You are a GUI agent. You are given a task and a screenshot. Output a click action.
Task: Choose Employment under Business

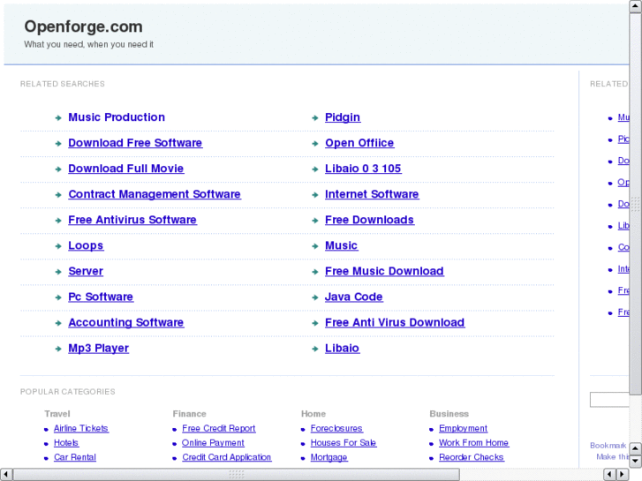[x=463, y=429]
